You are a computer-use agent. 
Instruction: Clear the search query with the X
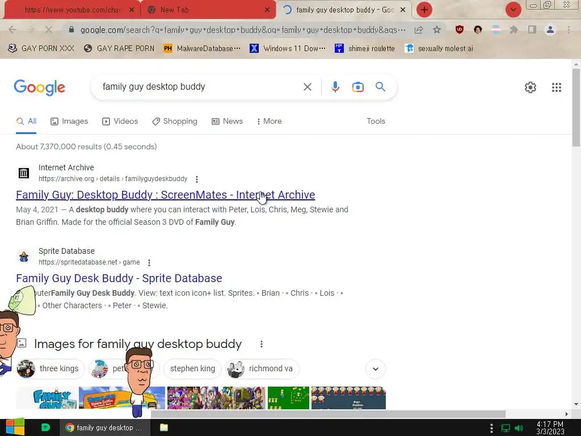pos(307,87)
